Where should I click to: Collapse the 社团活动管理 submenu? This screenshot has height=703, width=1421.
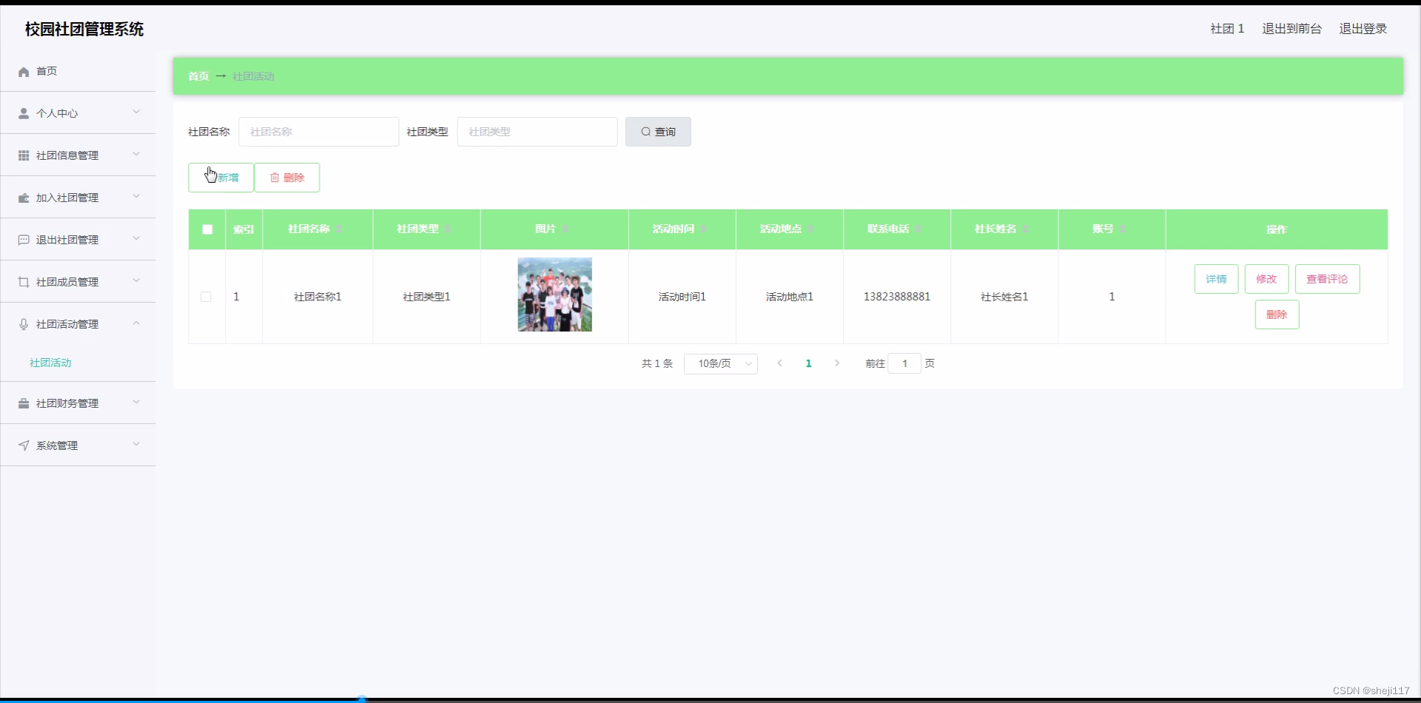pos(136,323)
